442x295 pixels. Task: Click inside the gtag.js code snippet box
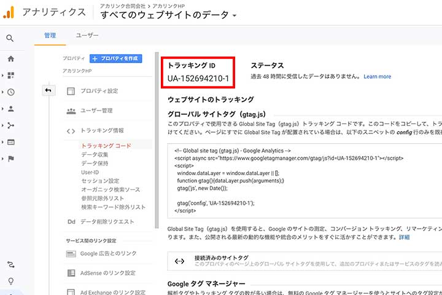pyautogui.click(x=304, y=181)
